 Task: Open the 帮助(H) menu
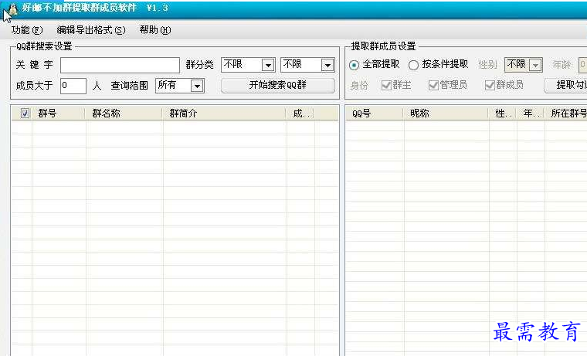[155, 30]
